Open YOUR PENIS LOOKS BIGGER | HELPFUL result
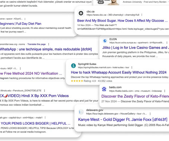The image size is (169, 141). coord(36,124)
